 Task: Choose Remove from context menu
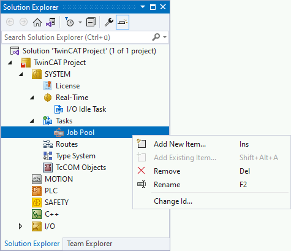click(211, 171)
